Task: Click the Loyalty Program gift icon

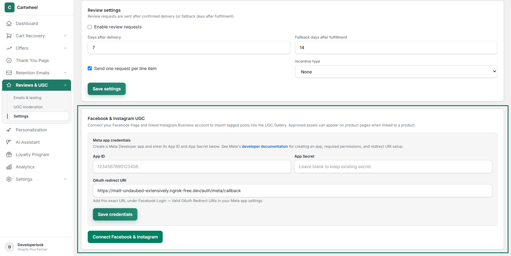Action: (9, 155)
